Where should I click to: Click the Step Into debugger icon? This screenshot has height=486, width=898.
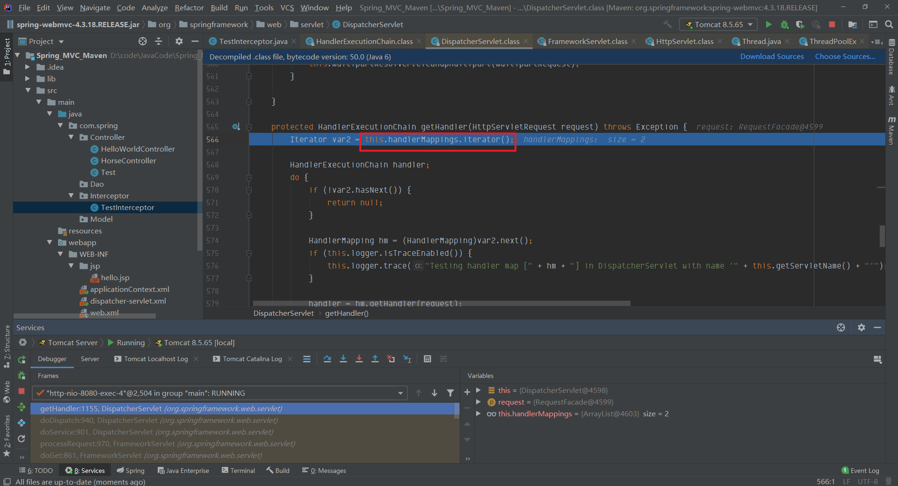click(x=343, y=359)
